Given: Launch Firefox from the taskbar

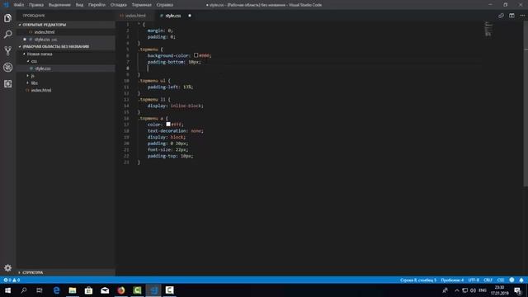Looking at the screenshot, I should coord(121,290).
